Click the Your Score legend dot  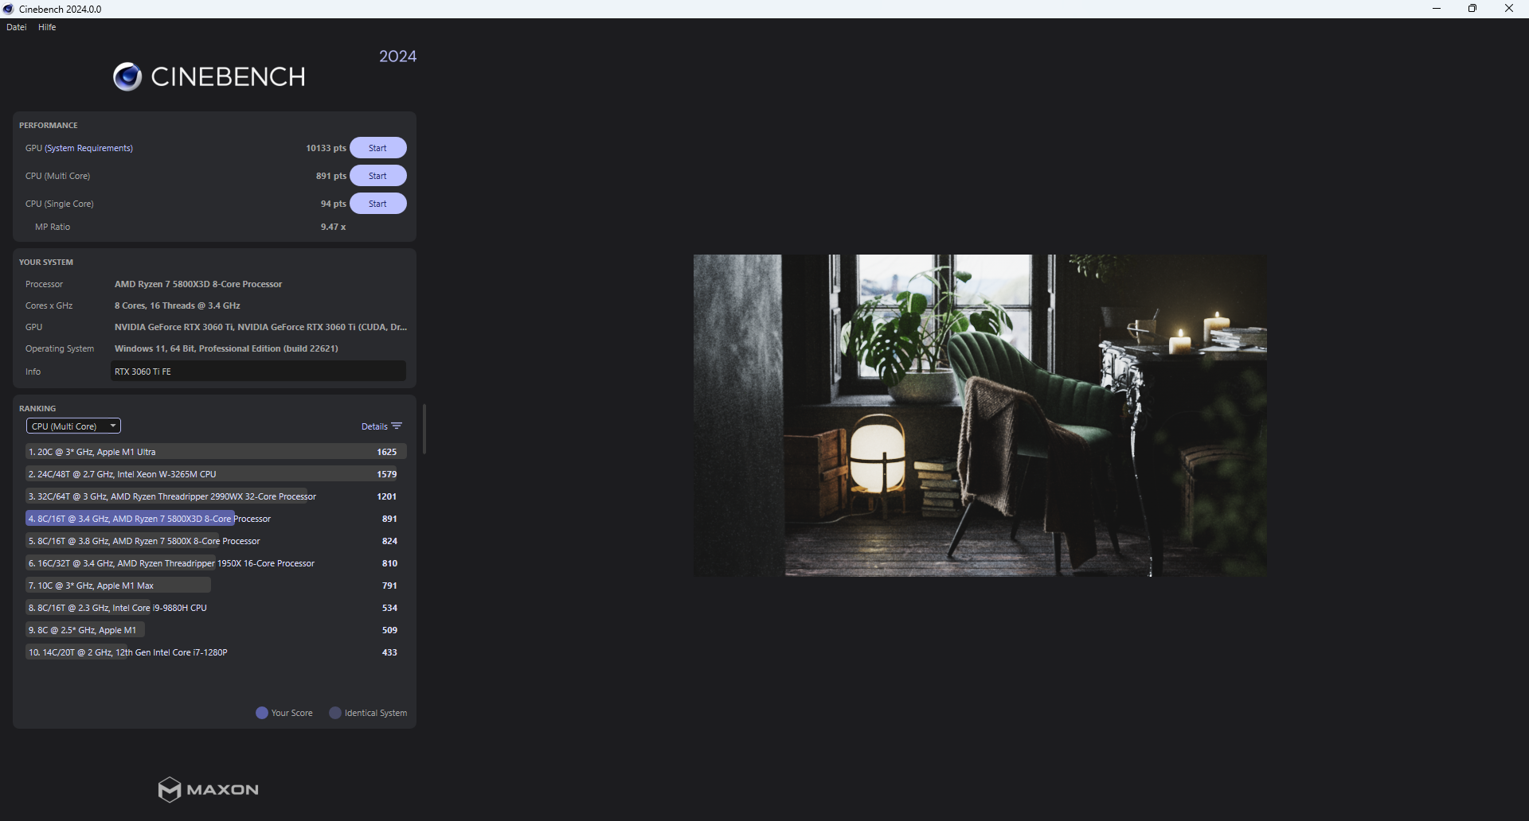(x=262, y=713)
